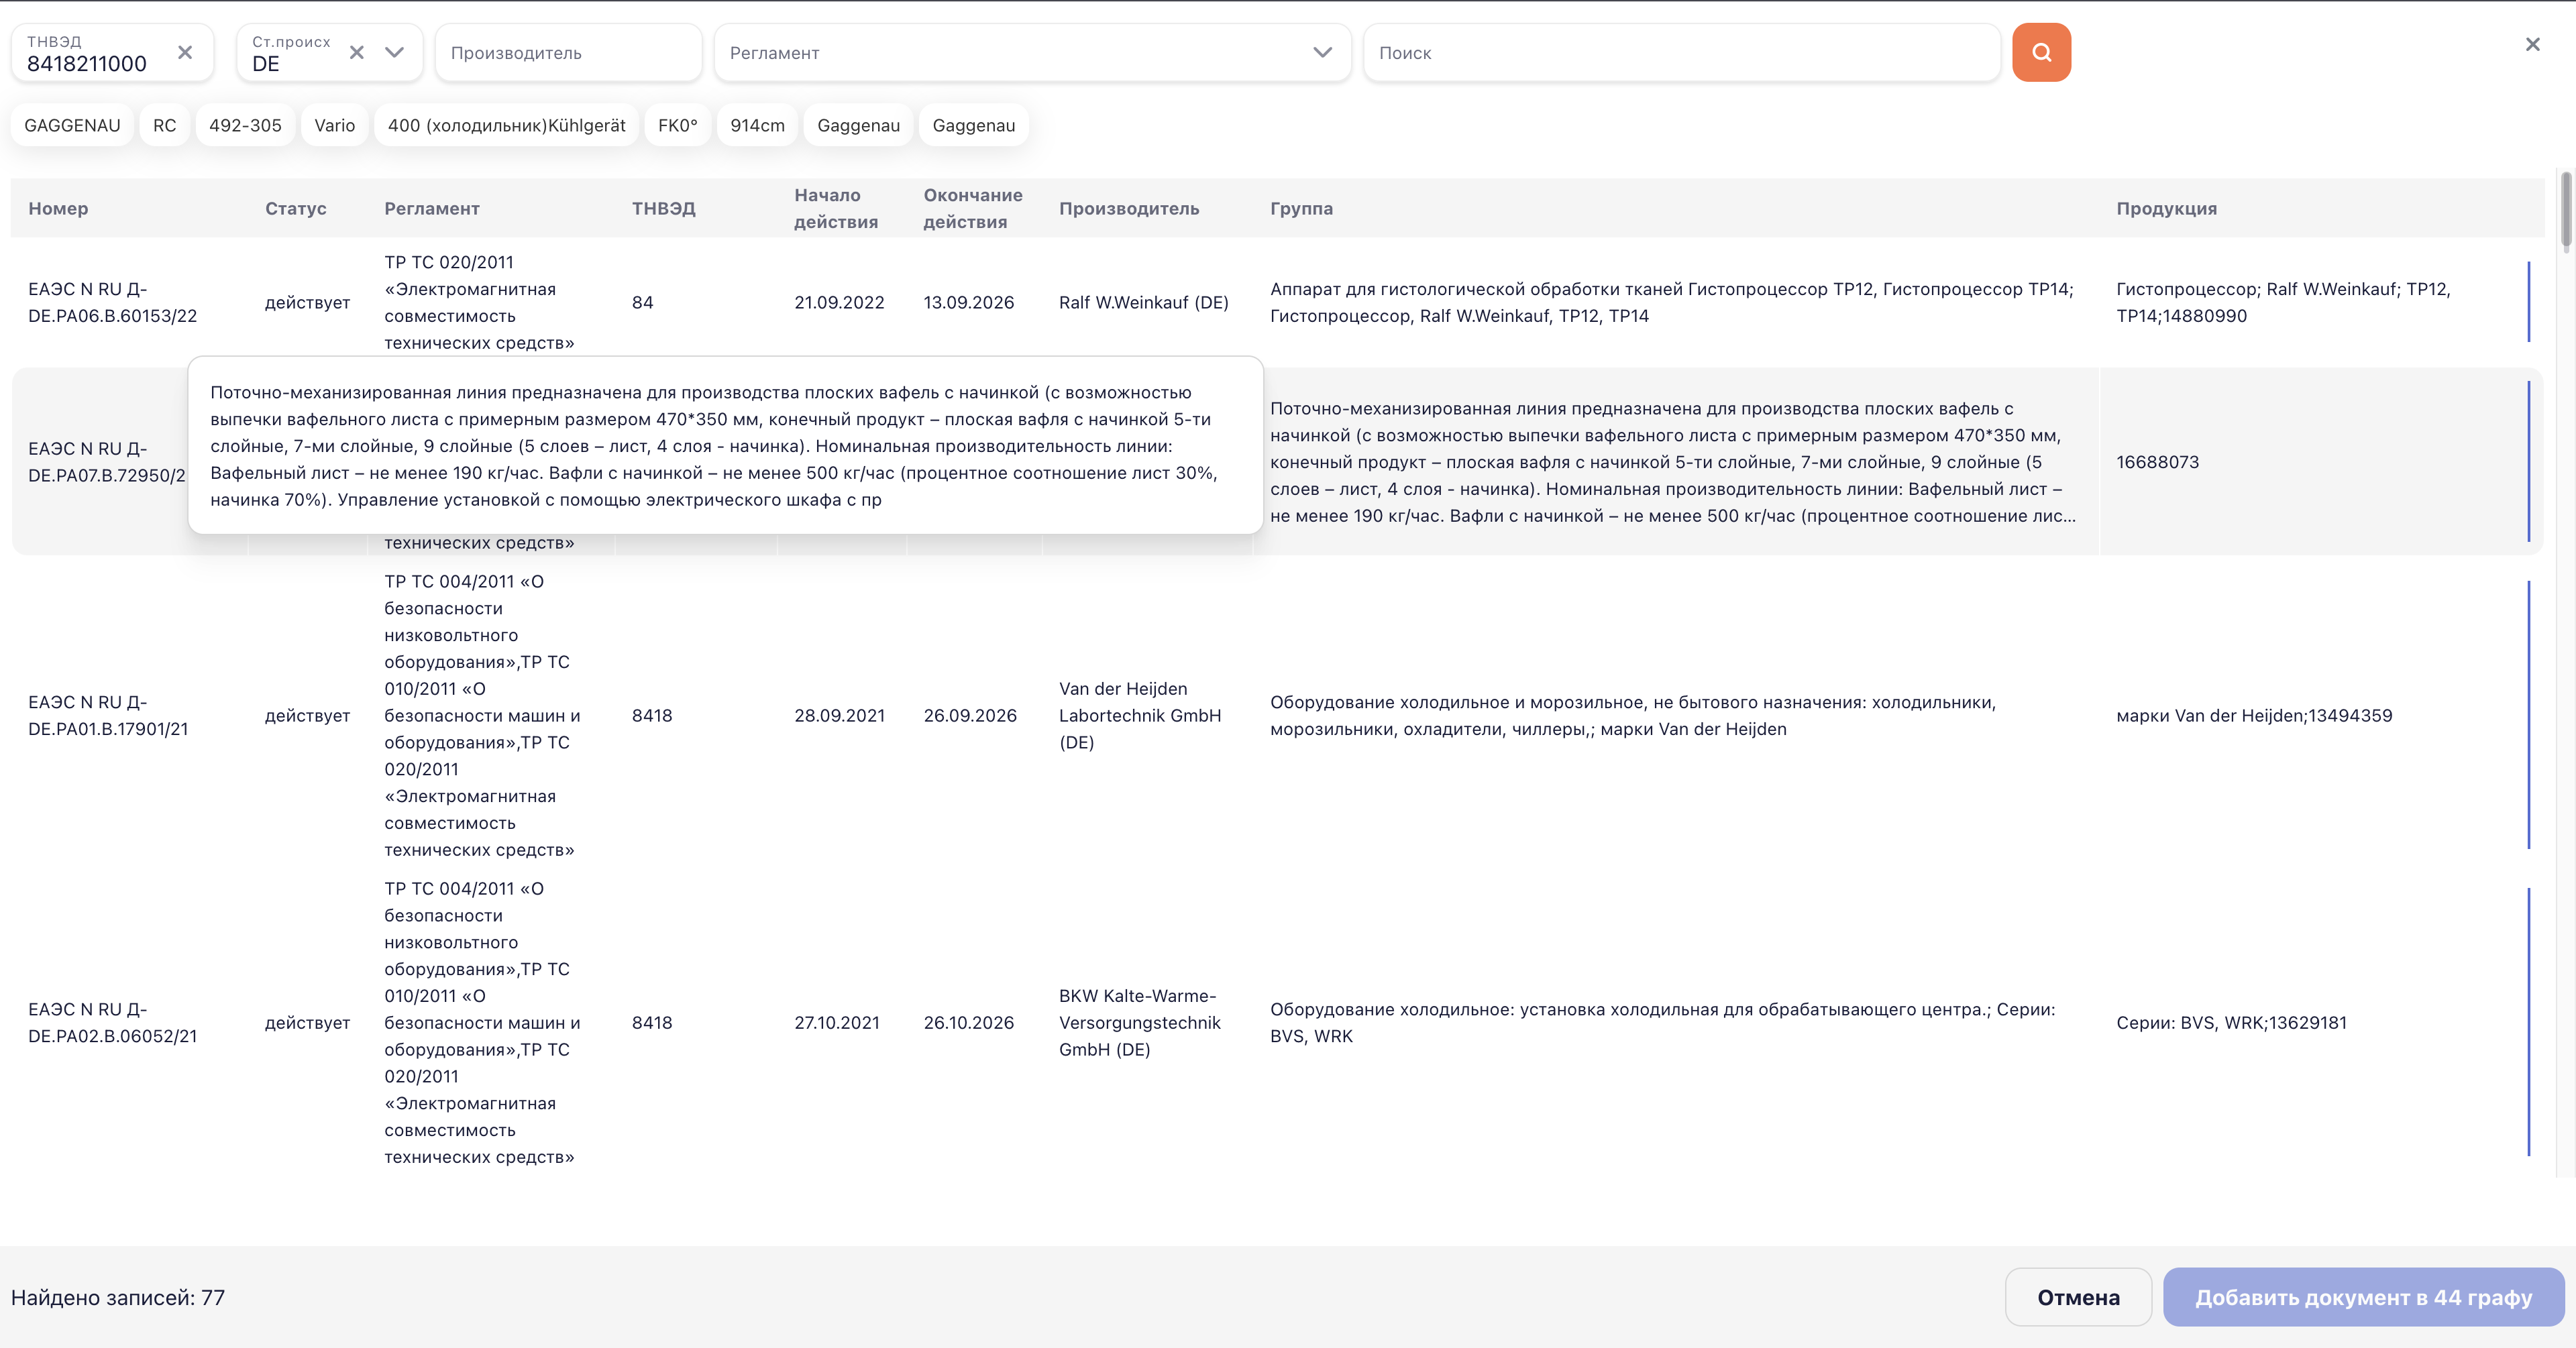Select the 492-305 keyword chip

click(x=245, y=126)
